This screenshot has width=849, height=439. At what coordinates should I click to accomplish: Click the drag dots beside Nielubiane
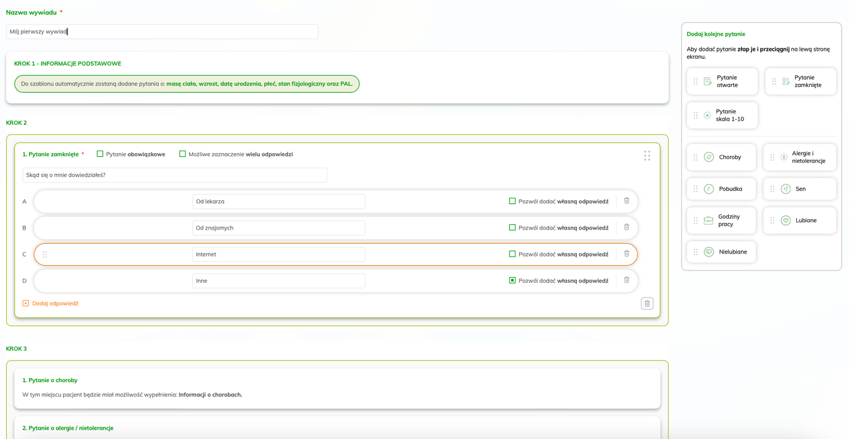point(696,252)
